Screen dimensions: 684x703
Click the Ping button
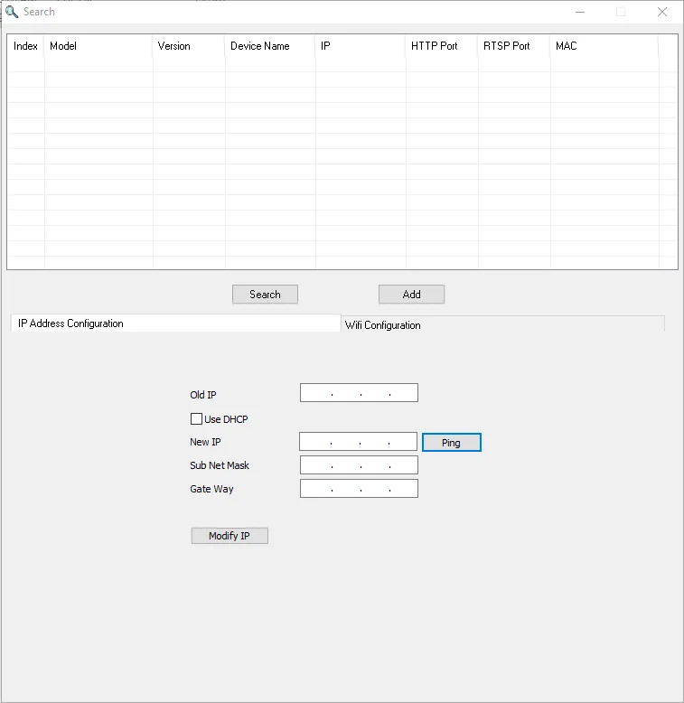(452, 443)
